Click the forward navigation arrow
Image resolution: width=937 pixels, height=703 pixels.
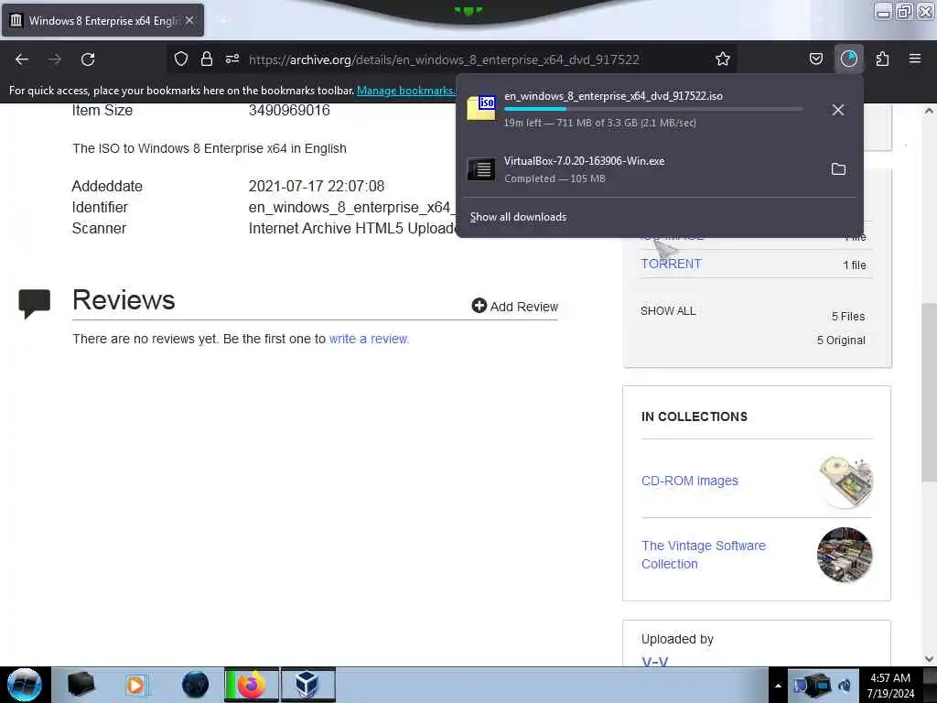[54, 59]
